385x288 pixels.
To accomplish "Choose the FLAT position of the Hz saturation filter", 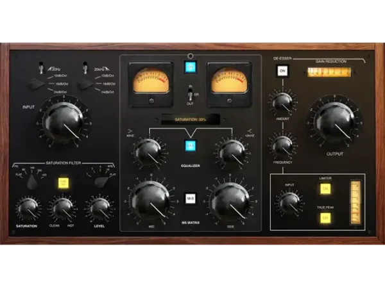I will (x=19, y=175).
